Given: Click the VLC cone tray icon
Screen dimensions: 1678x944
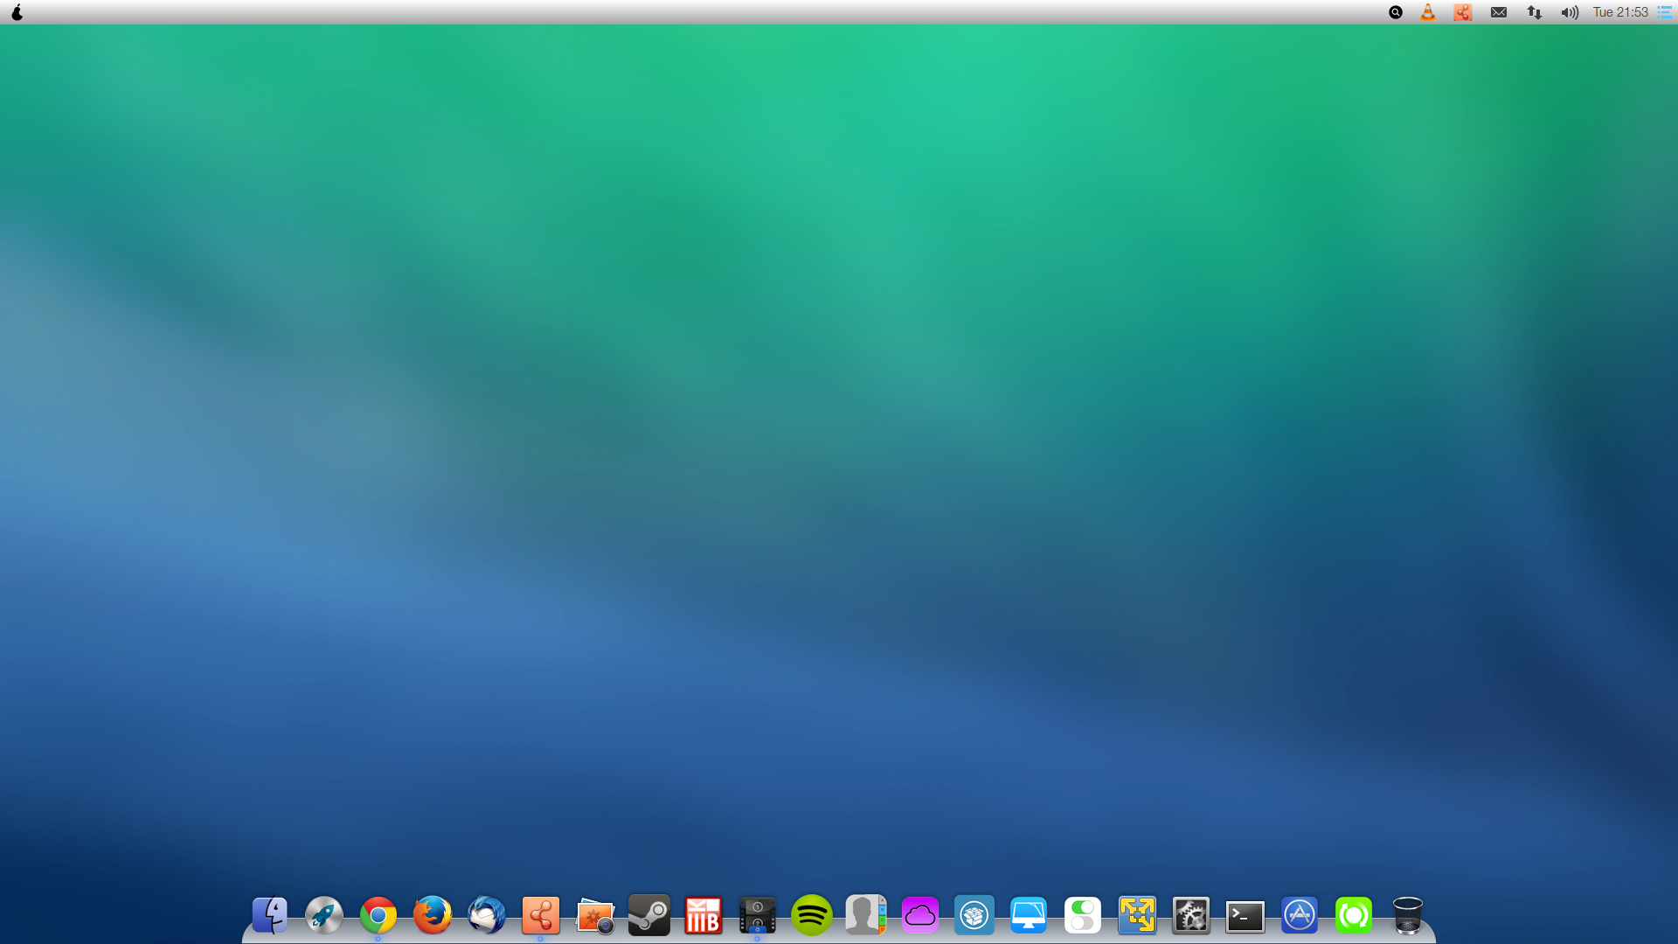Looking at the screenshot, I should tap(1427, 12).
